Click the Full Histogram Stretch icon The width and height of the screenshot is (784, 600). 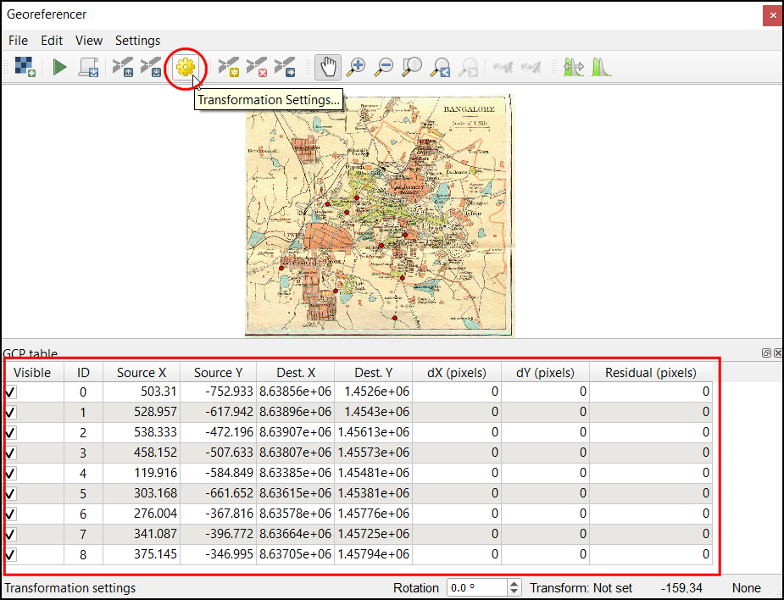coord(574,67)
